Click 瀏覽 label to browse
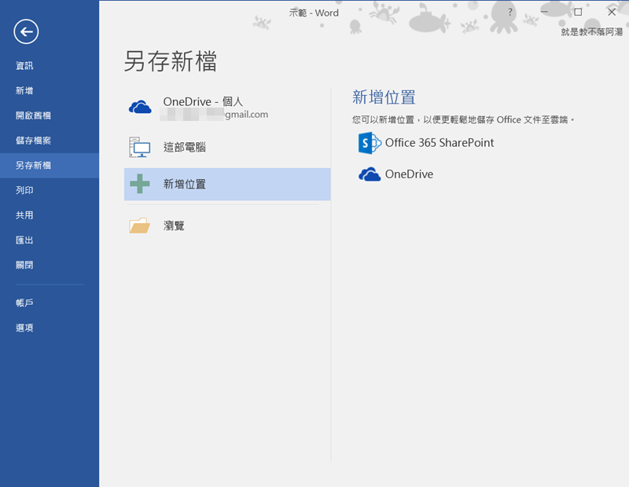 click(174, 225)
